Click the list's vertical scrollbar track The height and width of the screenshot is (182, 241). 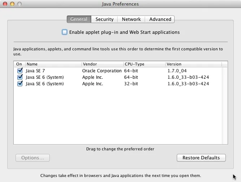[x=225, y=106]
